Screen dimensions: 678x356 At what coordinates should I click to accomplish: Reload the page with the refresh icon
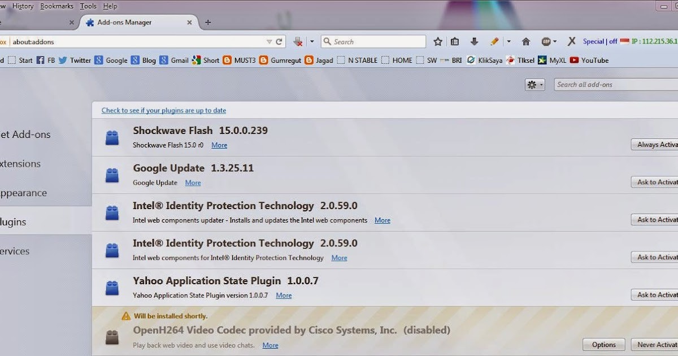[279, 42]
